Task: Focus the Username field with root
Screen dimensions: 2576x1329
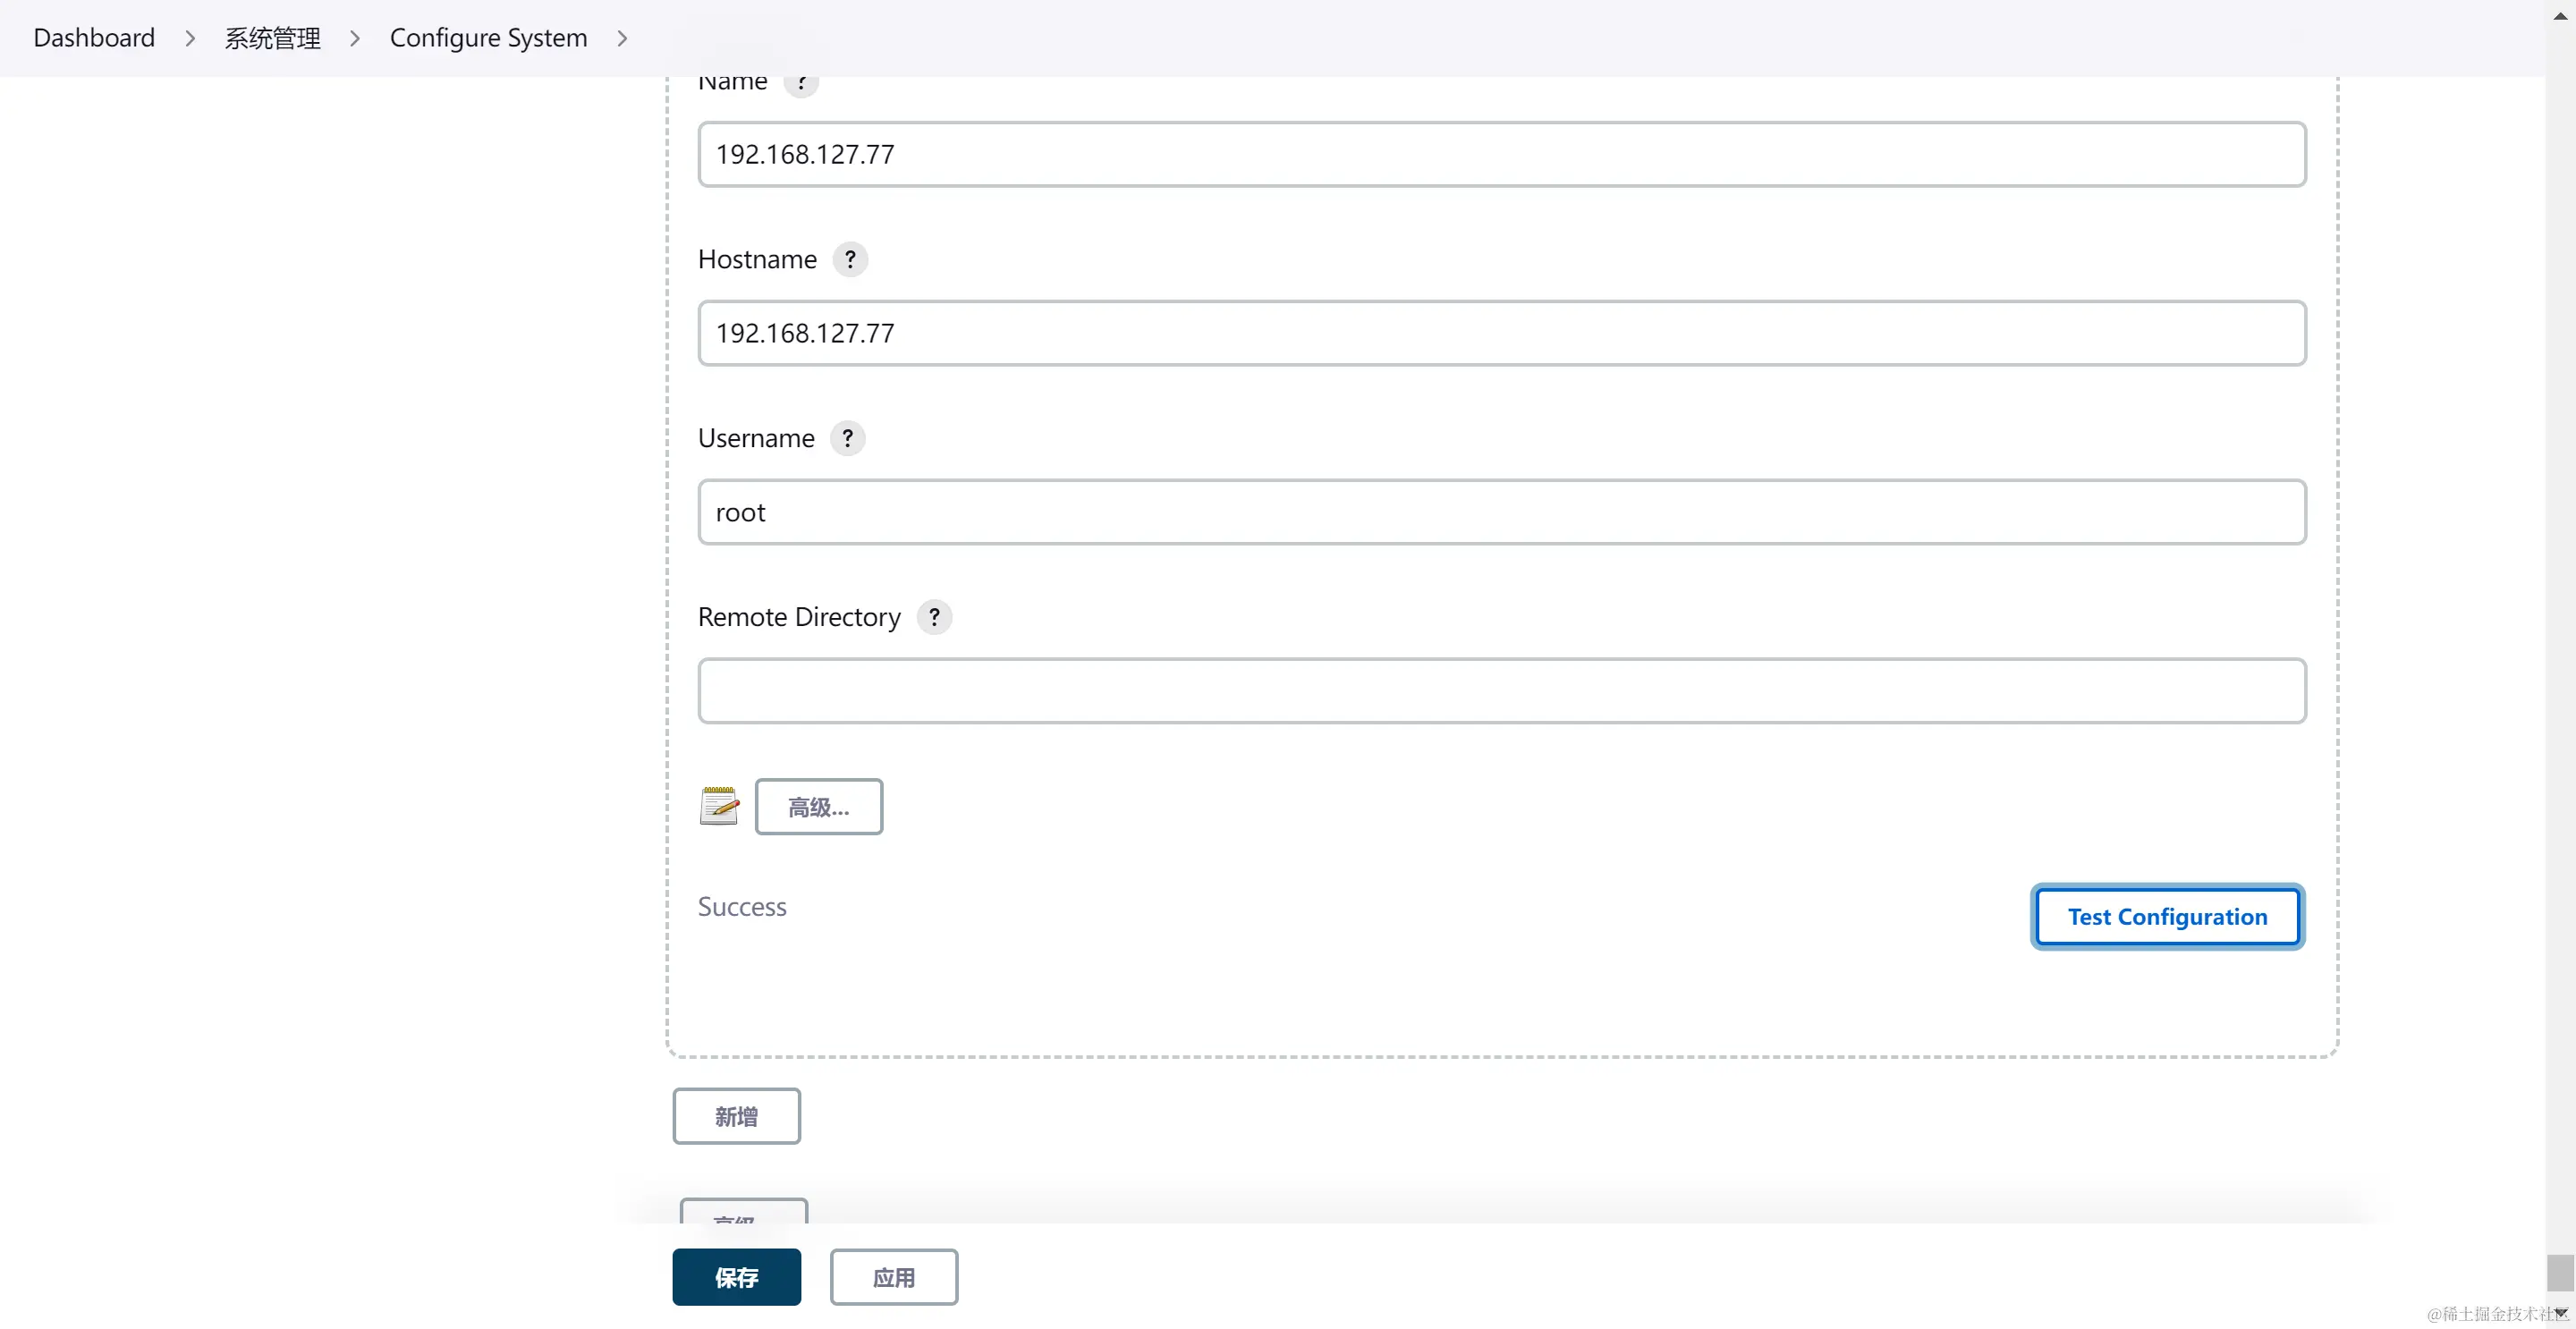Action: (x=1502, y=512)
